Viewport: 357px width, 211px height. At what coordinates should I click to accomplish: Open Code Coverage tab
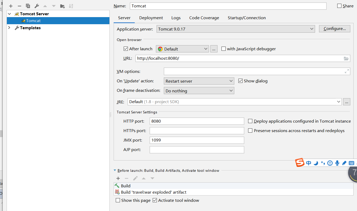(x=204, y=18)
